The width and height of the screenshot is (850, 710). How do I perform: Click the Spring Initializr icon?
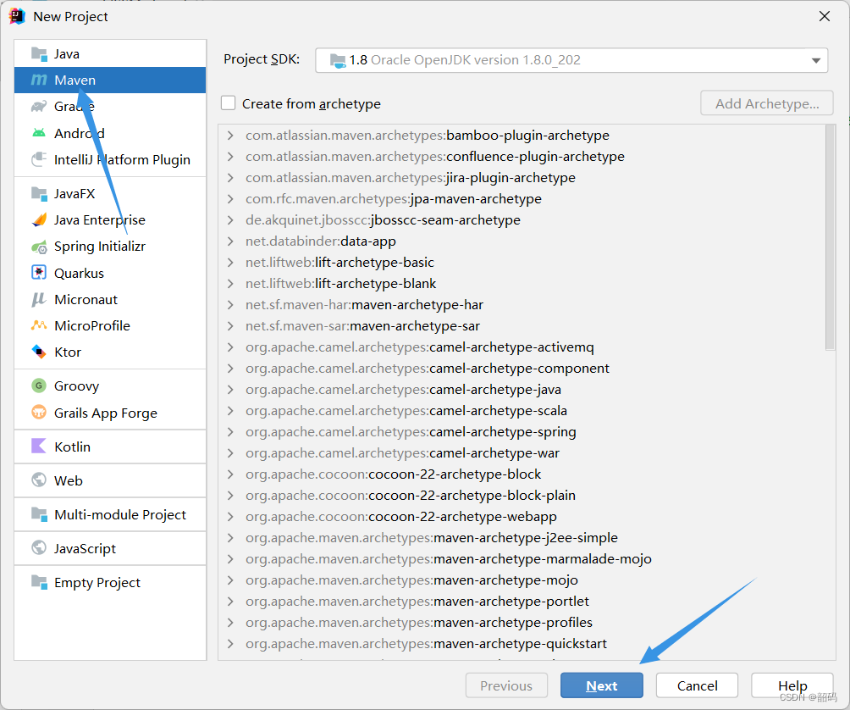click(39, 247)
